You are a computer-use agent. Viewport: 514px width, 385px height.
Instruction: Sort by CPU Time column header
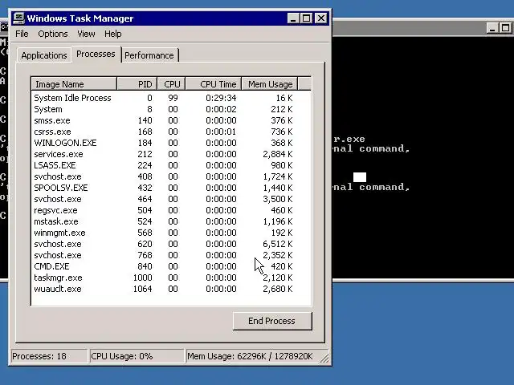pyautogui.click(x=214, y=84)
